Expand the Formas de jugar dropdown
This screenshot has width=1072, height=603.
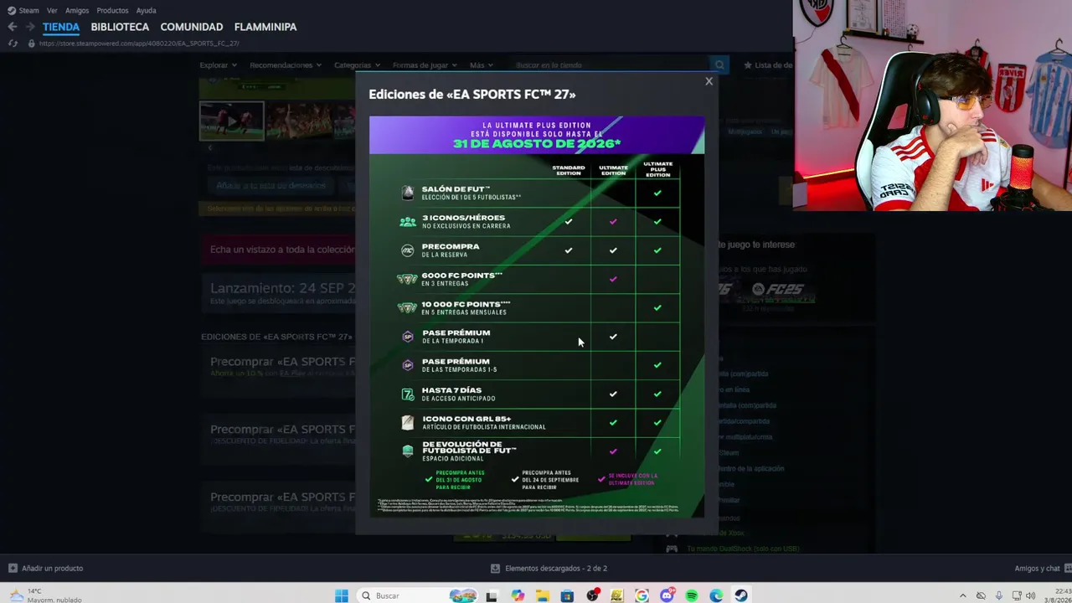click(x=425, y=65)
